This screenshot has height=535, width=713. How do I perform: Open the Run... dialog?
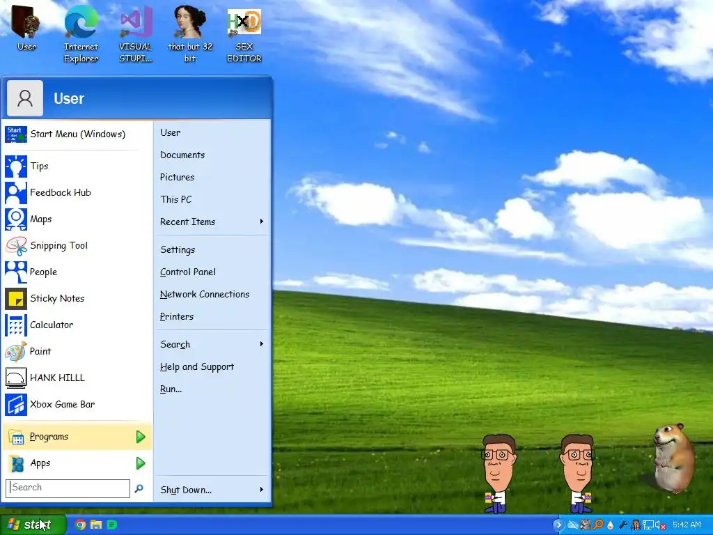212,389
